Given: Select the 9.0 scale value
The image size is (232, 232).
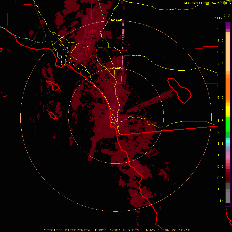Looking at the screenshot, I should [220, 40].
